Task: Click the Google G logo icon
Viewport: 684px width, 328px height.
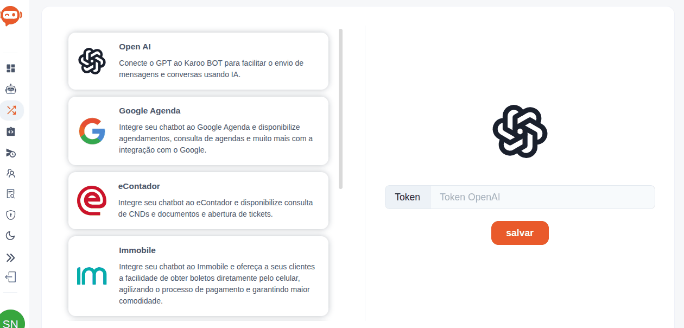Action: (x=92, y=131)
